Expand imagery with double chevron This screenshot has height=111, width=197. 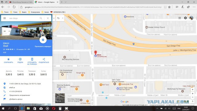click(192, 101)
